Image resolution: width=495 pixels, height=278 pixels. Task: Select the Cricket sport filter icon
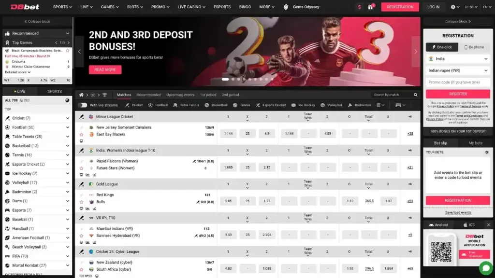coord(127,105)
